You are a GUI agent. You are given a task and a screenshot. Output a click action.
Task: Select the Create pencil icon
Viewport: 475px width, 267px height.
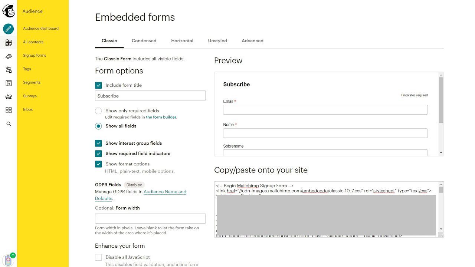(x=8, y=28)
